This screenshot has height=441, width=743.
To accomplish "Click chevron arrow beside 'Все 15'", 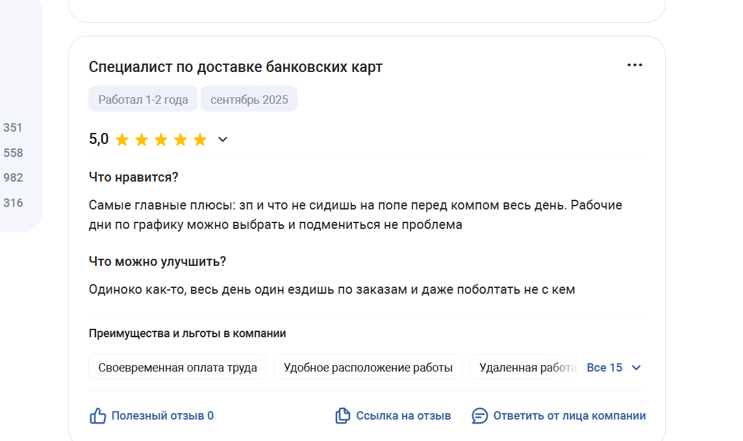I will tap(636, 368).
